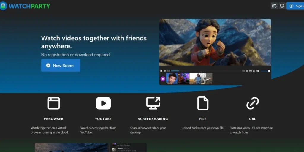This screenshot has width=304, height=152.
Task: Play the demo video
Action: 161,71
